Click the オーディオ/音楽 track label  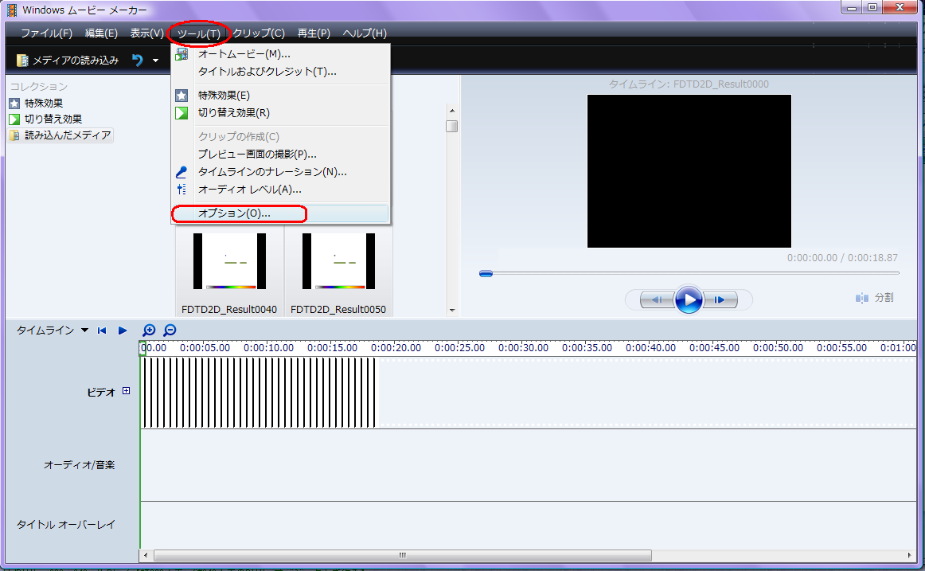[79, 465]
